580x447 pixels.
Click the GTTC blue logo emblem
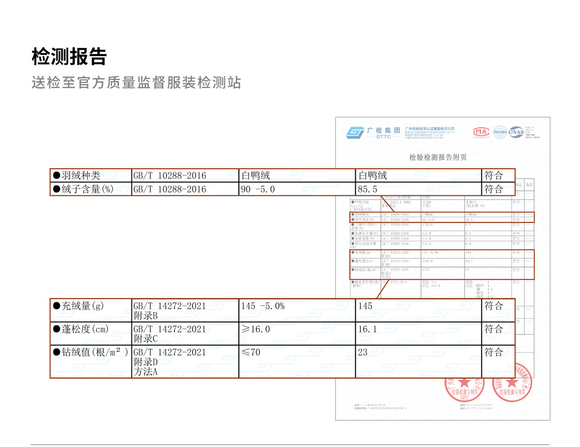click(x=355, y=132)
